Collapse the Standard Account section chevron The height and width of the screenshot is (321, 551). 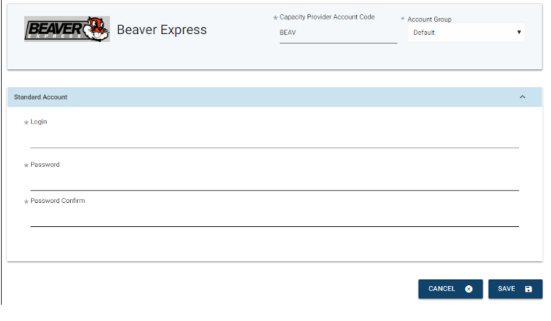click(x=522, y=97)
